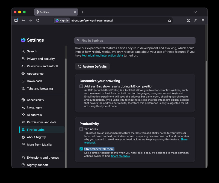Screen dimensions: 219x183
Task: Open About Nightly page
Action: (x=42, y=137)
